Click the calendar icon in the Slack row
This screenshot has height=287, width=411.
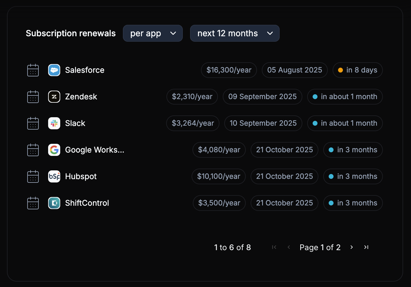click(33, 123)
